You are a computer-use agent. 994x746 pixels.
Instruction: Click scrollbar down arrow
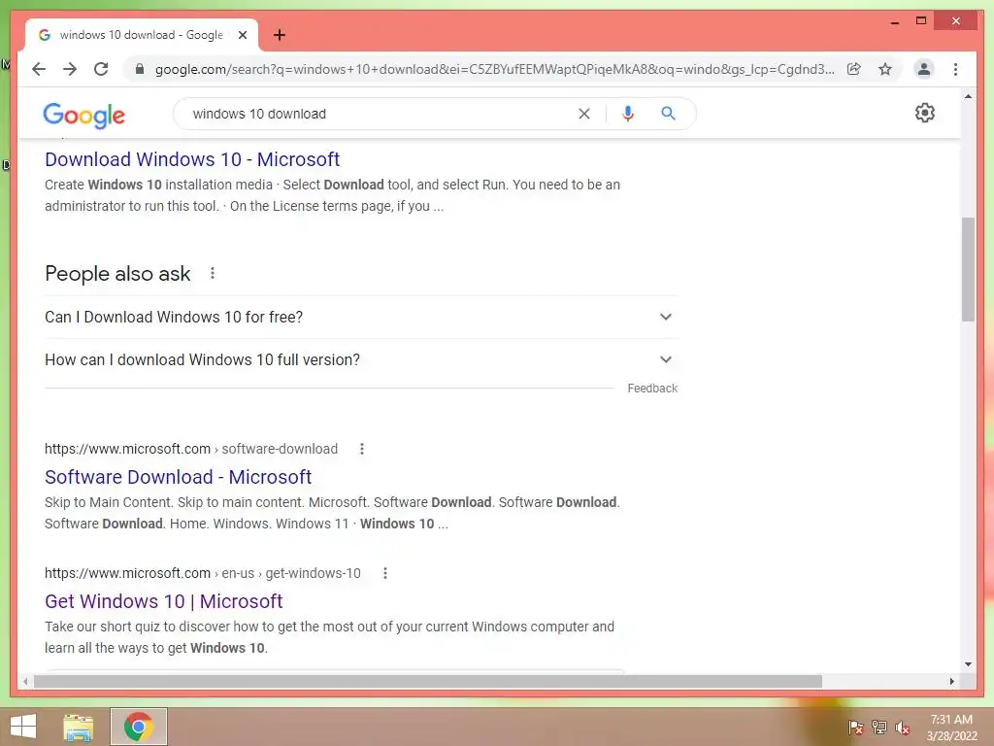click(968, 664)
